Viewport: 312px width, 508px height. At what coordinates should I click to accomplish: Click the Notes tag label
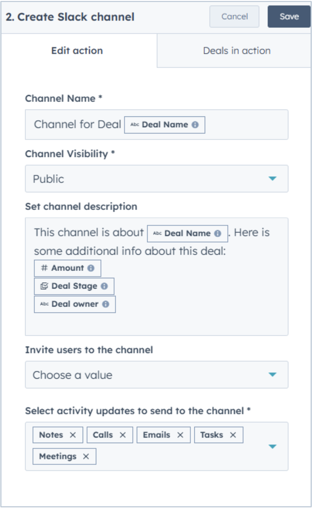tap(51, 435)
